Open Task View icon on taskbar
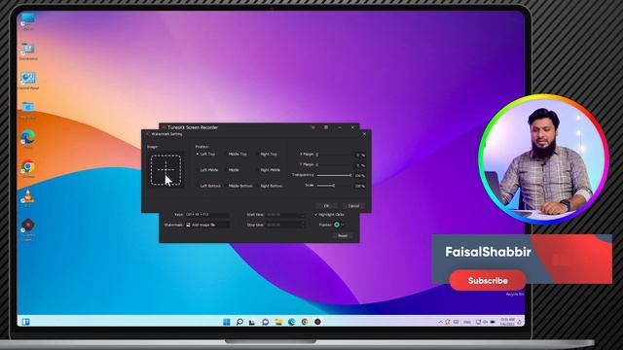The height and width of the screenshot is (350, 623). [252, 322]
